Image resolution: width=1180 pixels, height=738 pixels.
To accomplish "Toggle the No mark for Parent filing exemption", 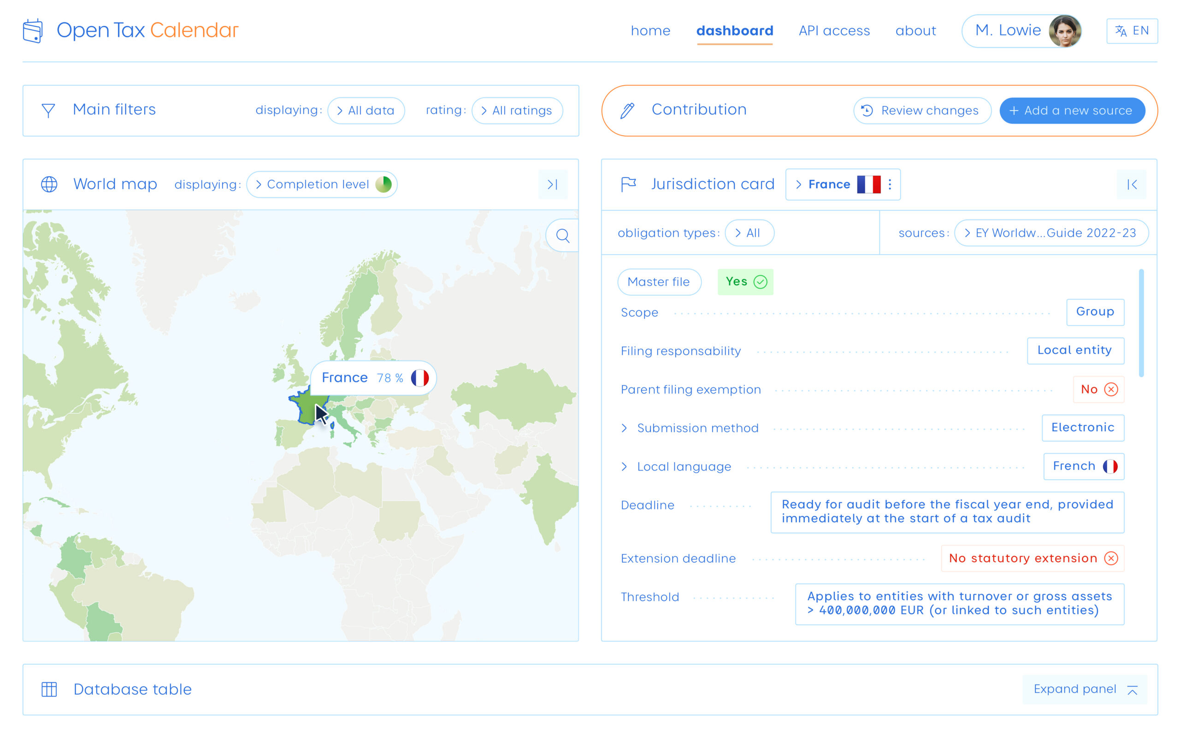I will 1112,389.
